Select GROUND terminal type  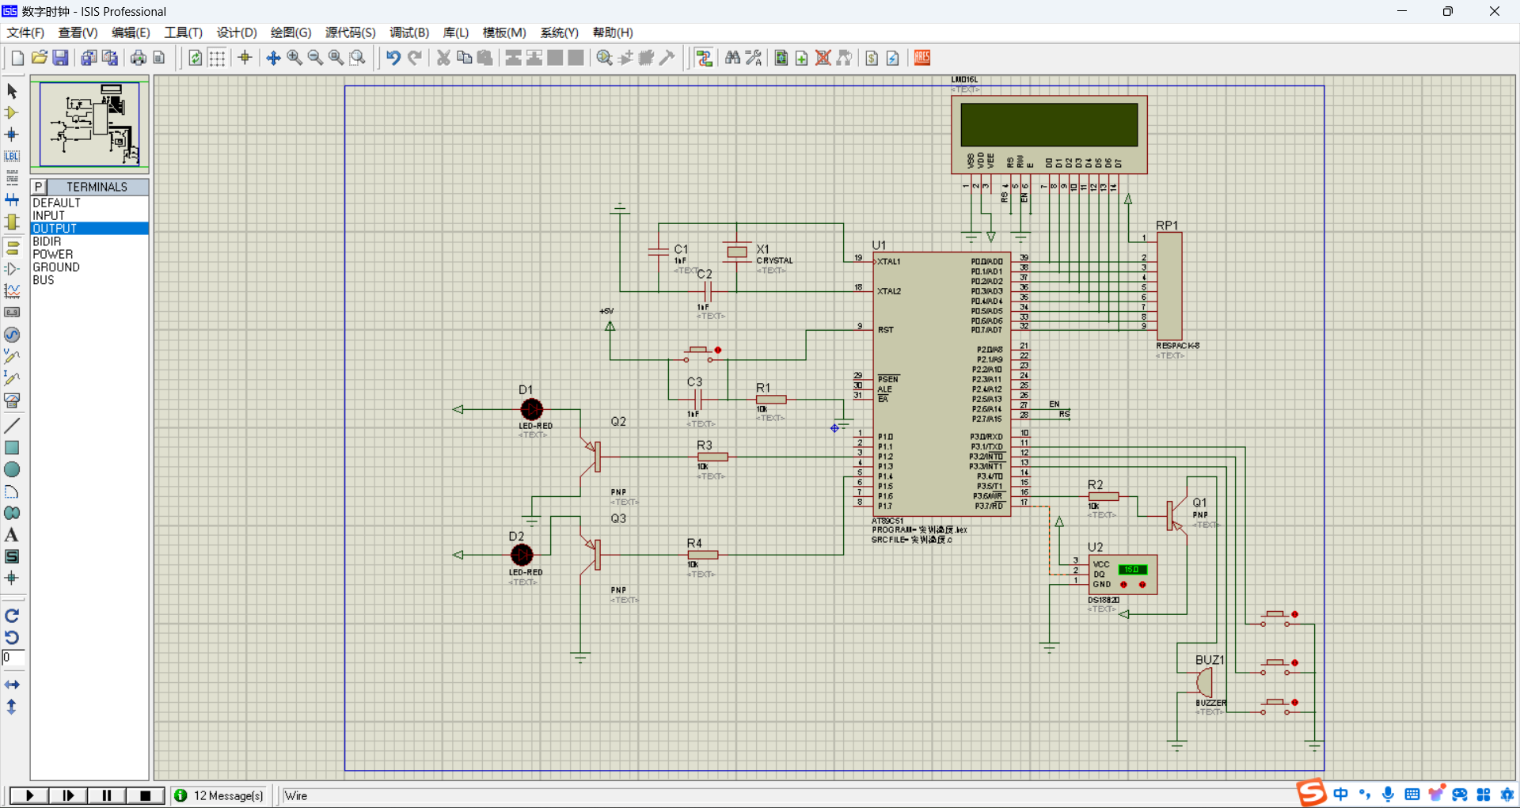click(x=89, y=267)
